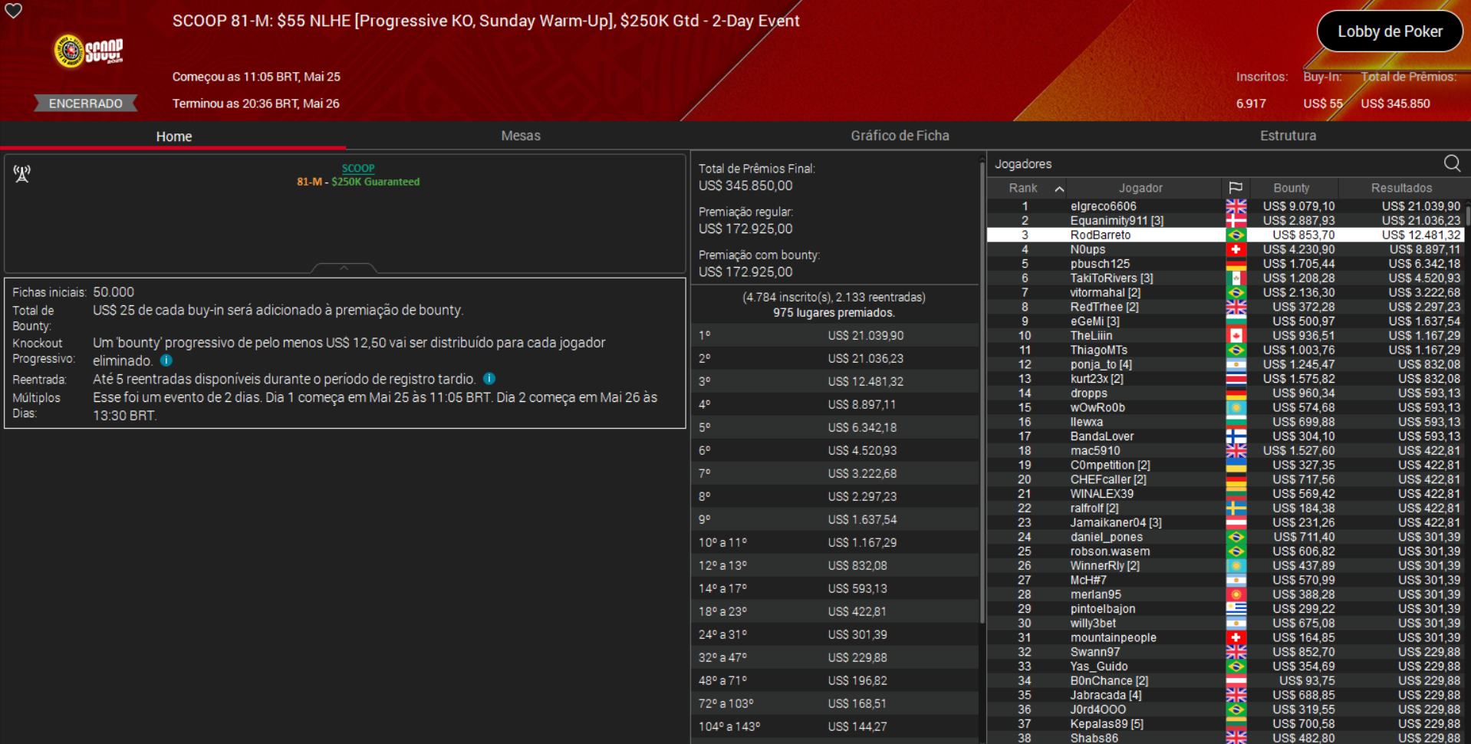Open the Gráfico de Ficha tab
The image size is (1471, 744).
pos(900,136)
